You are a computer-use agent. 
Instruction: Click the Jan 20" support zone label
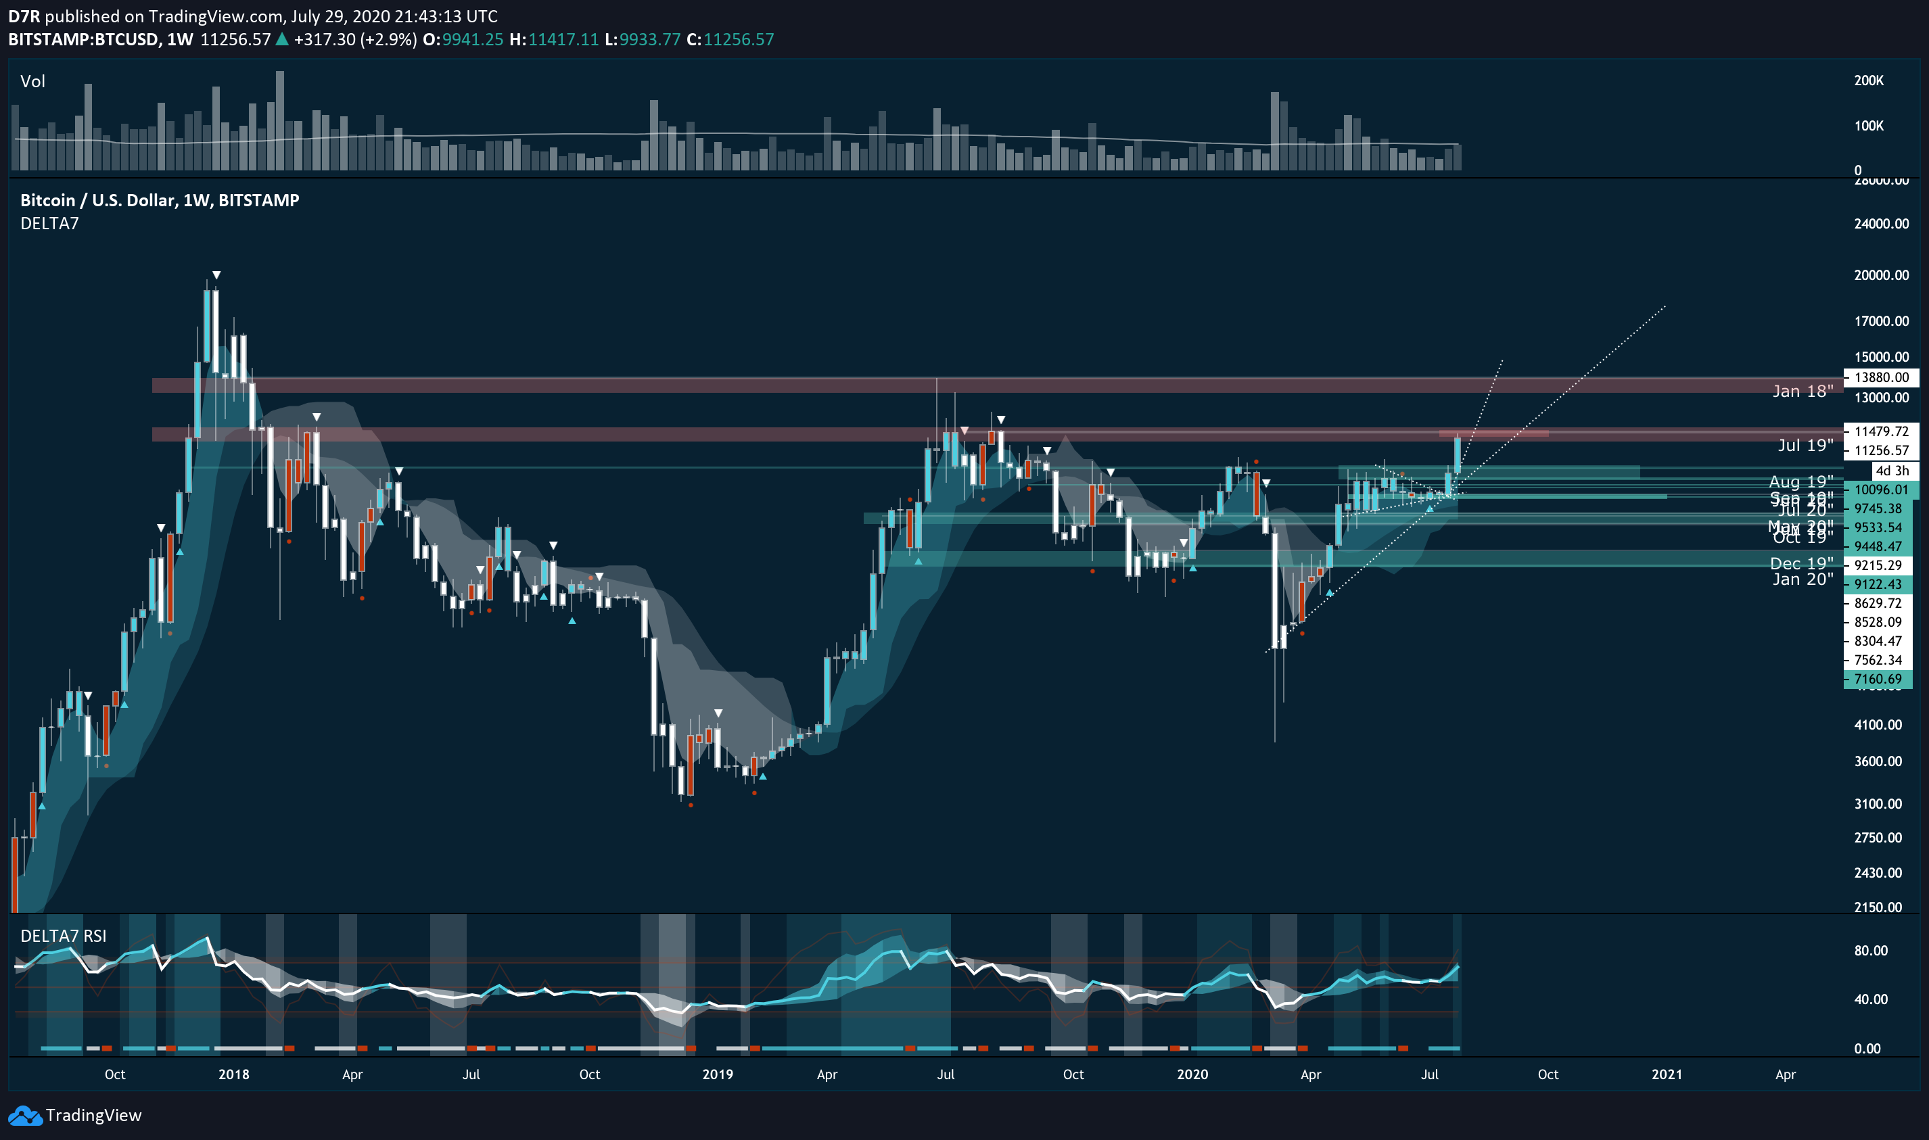1803,580
